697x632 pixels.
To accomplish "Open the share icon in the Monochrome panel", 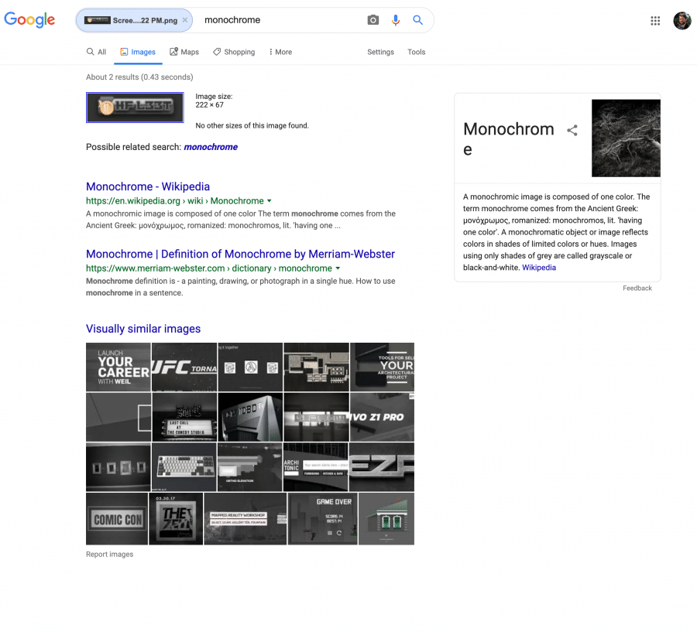I will 572,131.
